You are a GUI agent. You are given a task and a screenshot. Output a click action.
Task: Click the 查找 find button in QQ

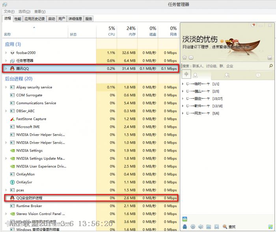[x=229, y=227]
